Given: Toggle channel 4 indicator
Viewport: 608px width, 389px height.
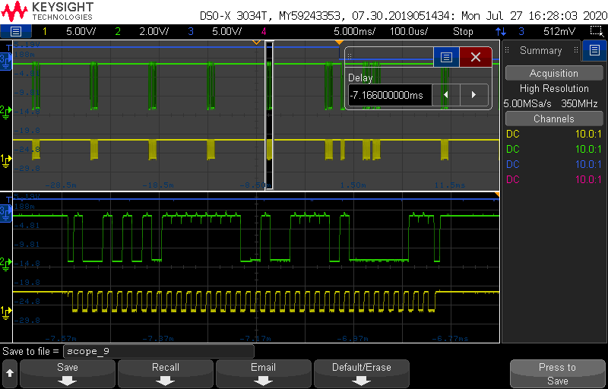Looking at the screenshot, I should tap(264, 31).
